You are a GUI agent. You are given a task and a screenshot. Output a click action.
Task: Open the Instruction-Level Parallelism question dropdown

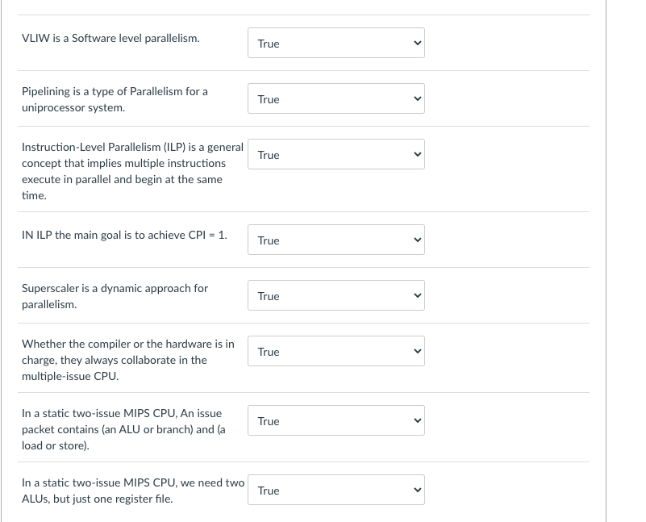[336, 155]
